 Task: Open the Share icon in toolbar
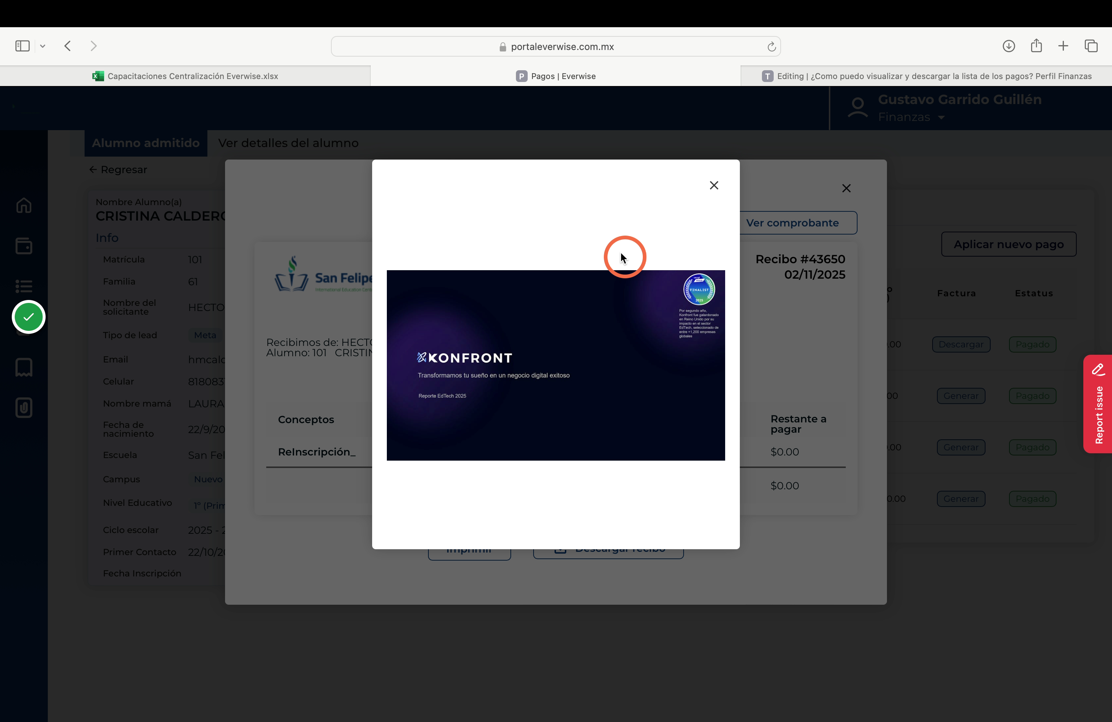click(x=1036, y=45)
